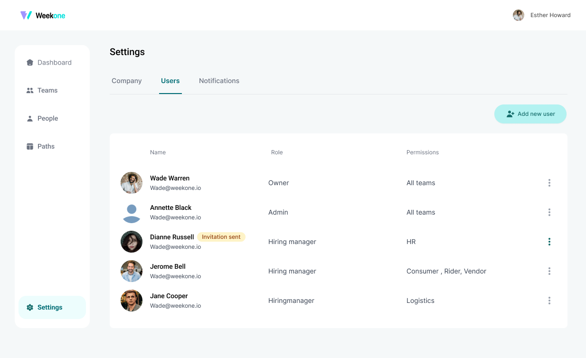
Task: Click the Dashboard home icon in sidebar
Action: pos(30,63)
